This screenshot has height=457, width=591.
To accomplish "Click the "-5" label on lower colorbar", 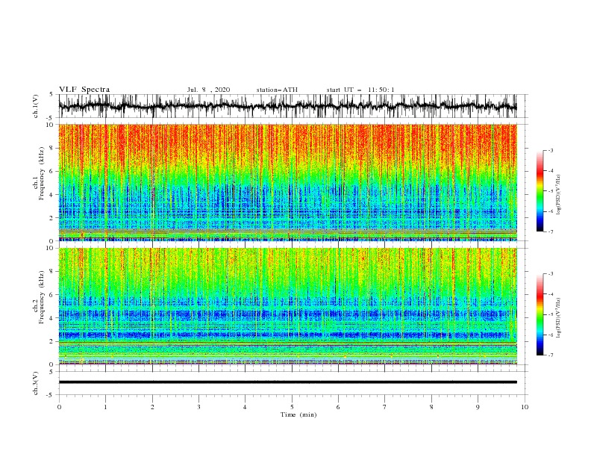I will pos(550,314).
